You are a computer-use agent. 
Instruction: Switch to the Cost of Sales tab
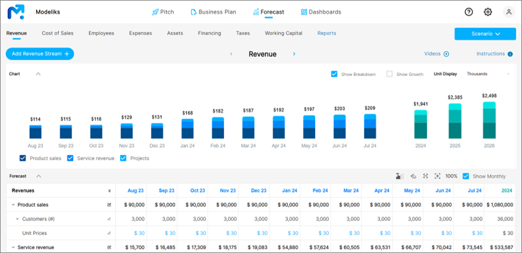[x=57, y=33]
